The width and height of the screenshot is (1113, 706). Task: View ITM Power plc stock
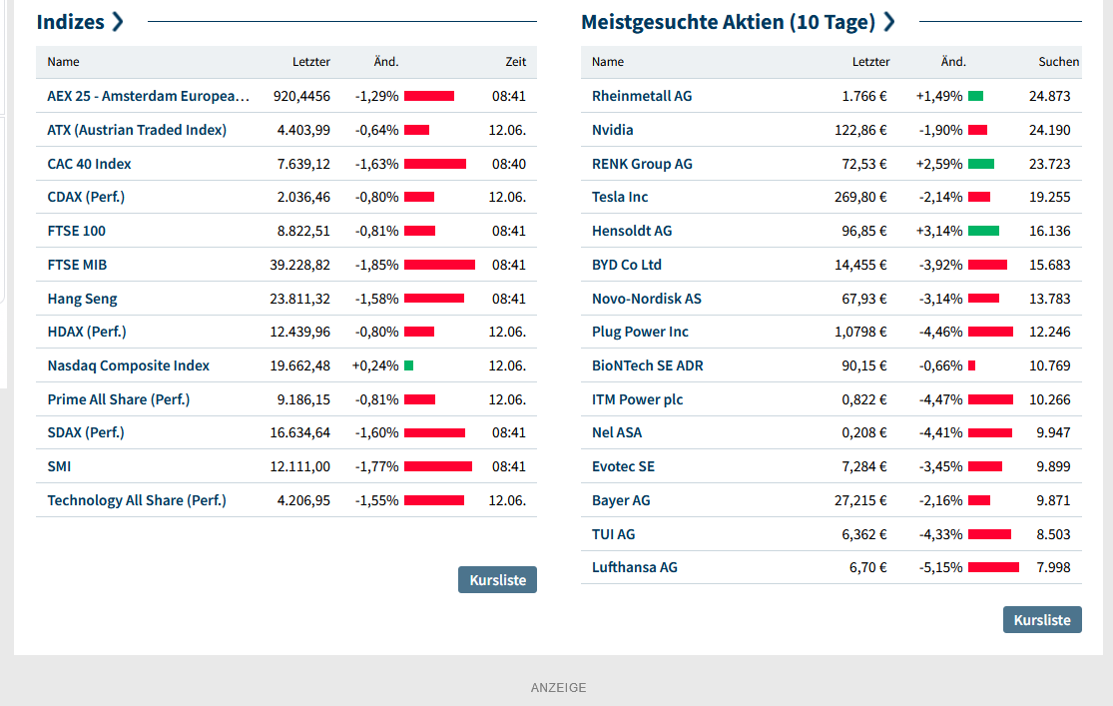point(638,399)
